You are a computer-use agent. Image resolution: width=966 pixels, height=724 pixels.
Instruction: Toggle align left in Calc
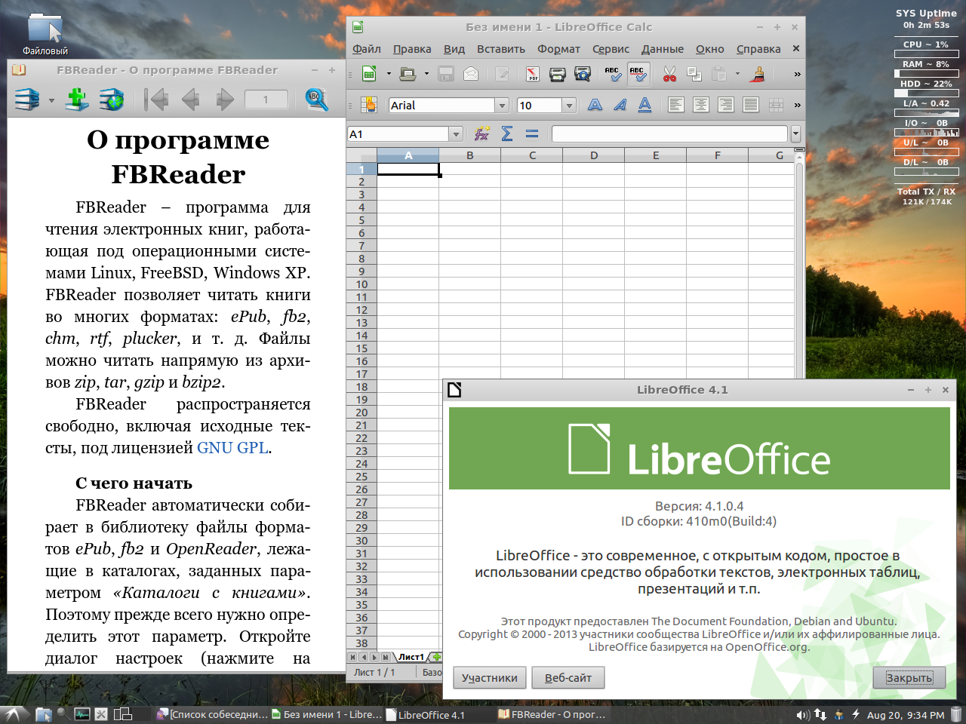click(x=676, y=105)
